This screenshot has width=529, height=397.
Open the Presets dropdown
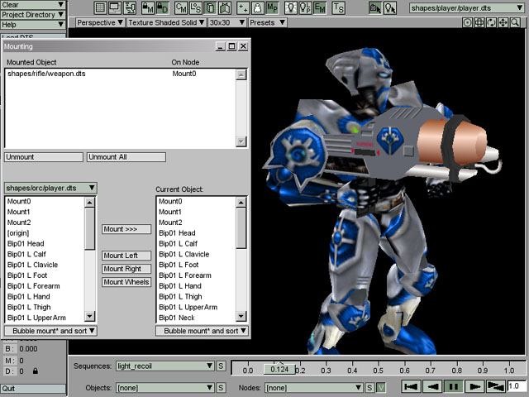[x=267, y=22]
